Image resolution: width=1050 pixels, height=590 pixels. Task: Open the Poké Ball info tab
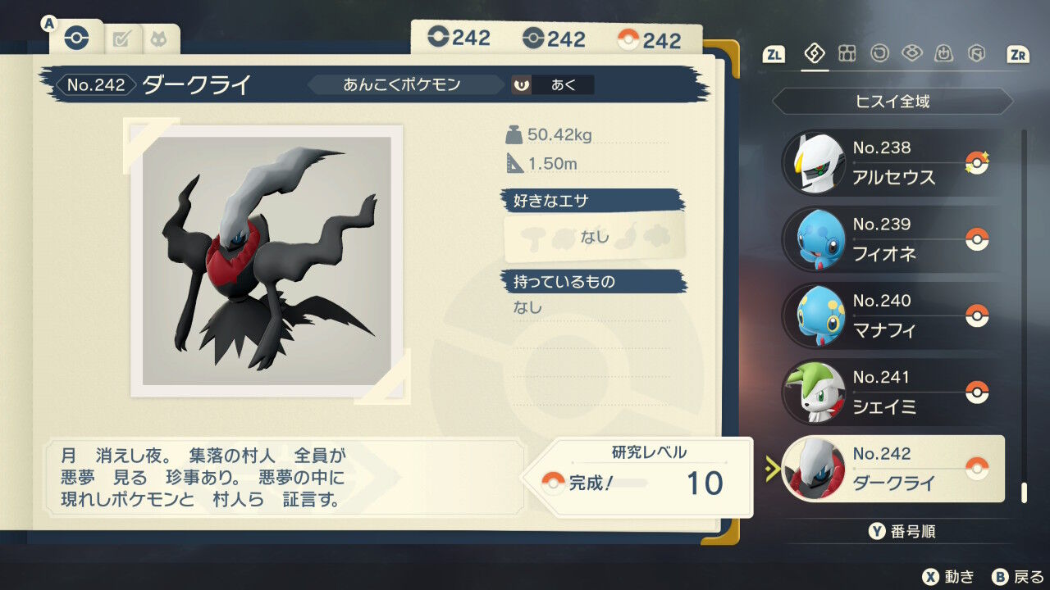(76, 38)
